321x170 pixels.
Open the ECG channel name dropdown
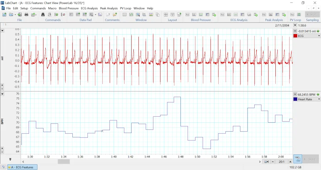tap(319, 36)
